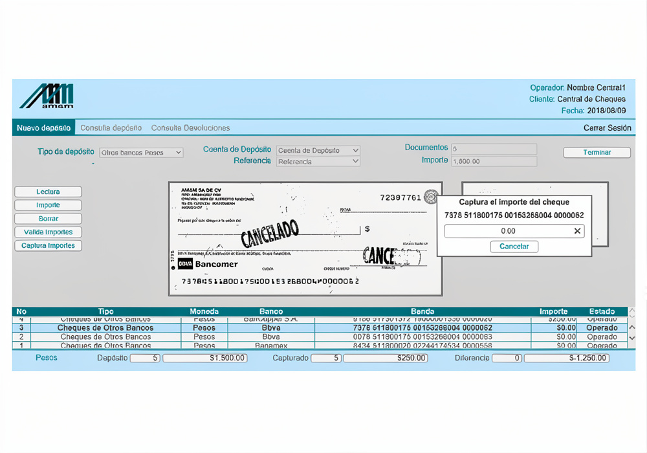Click band number 7378 511800175 in the dialog
Viewport: 647px width, 453px height.
(514, 215)
